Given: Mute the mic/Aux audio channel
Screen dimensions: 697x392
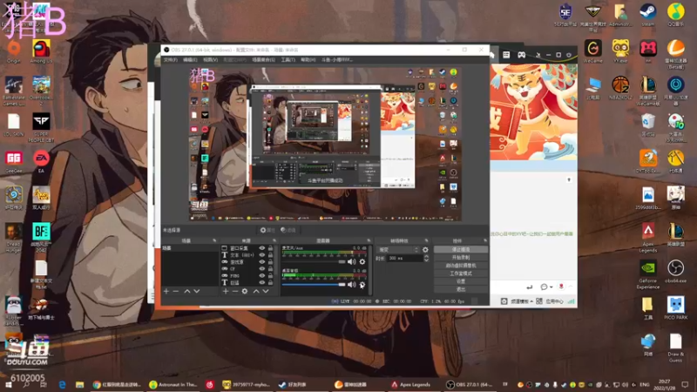Looking at the screenshot, I should coord(352,262).
